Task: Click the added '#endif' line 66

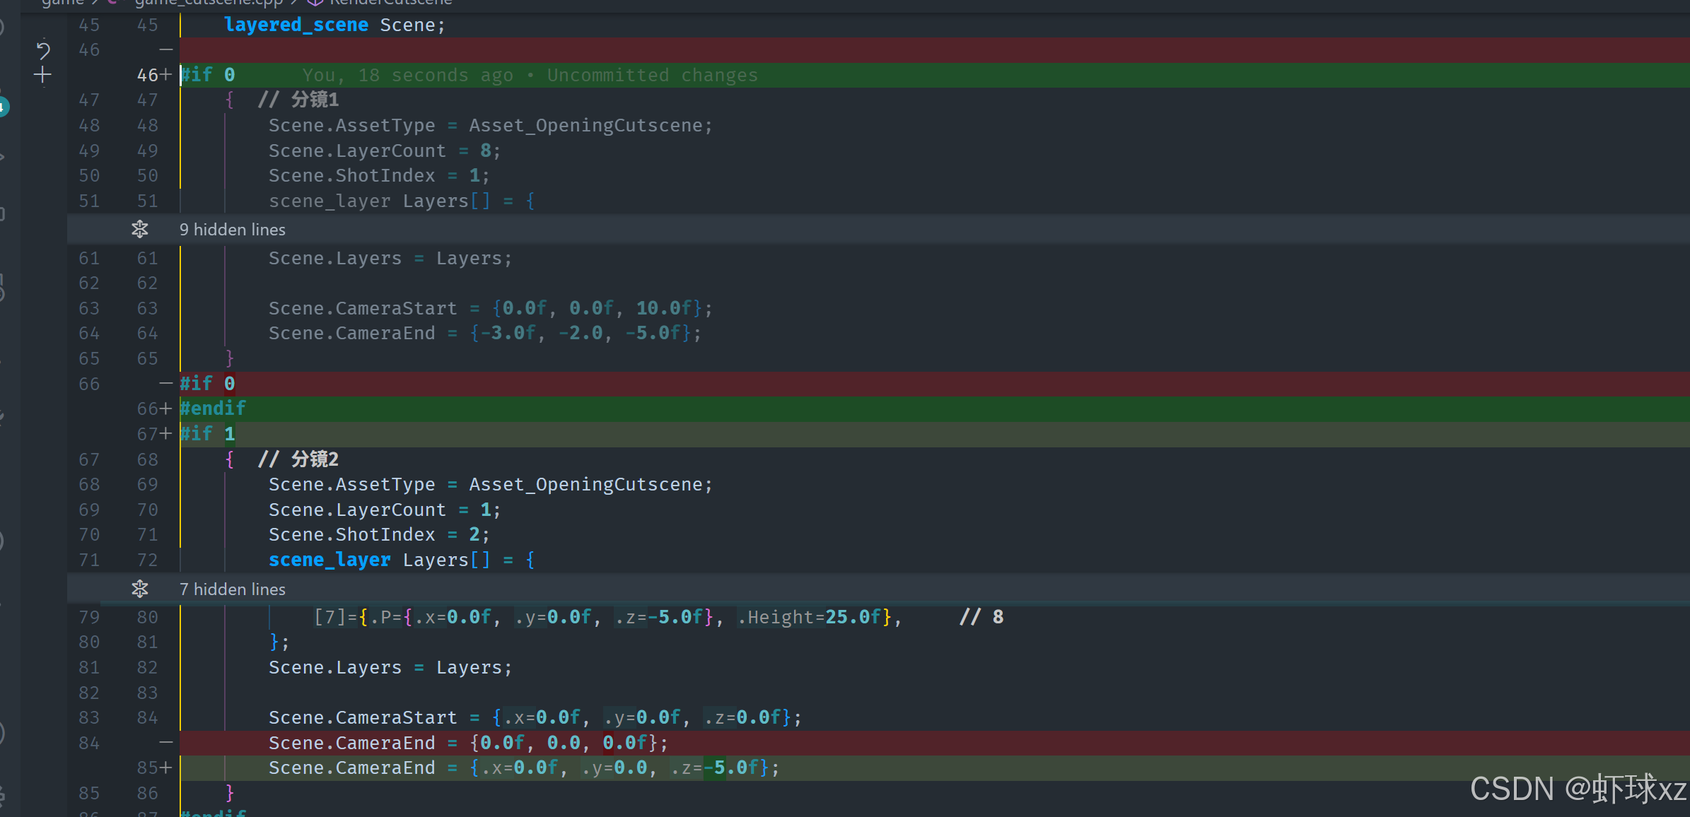Action: [213, 408]
